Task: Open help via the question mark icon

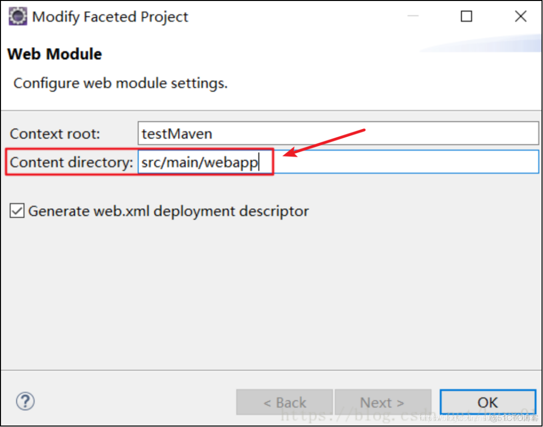Action: [25, 402]
